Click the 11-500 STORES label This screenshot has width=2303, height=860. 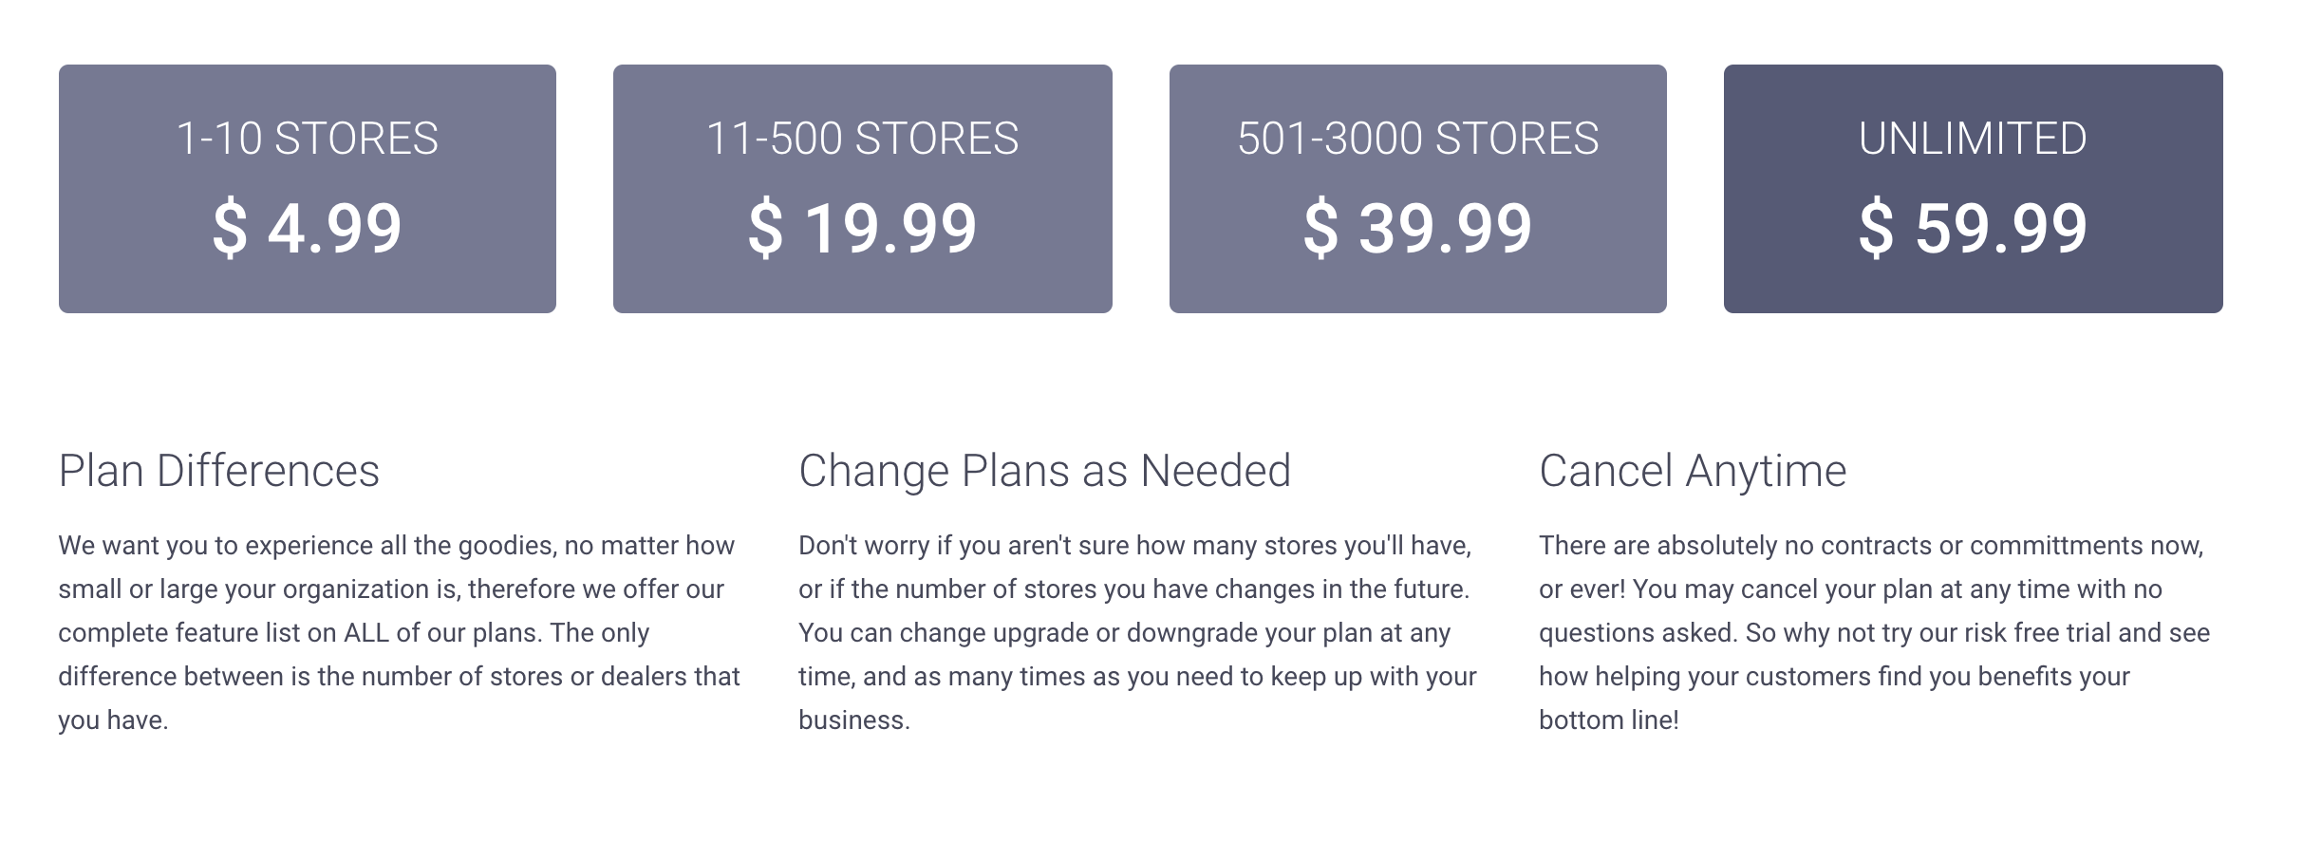point(863,139)
